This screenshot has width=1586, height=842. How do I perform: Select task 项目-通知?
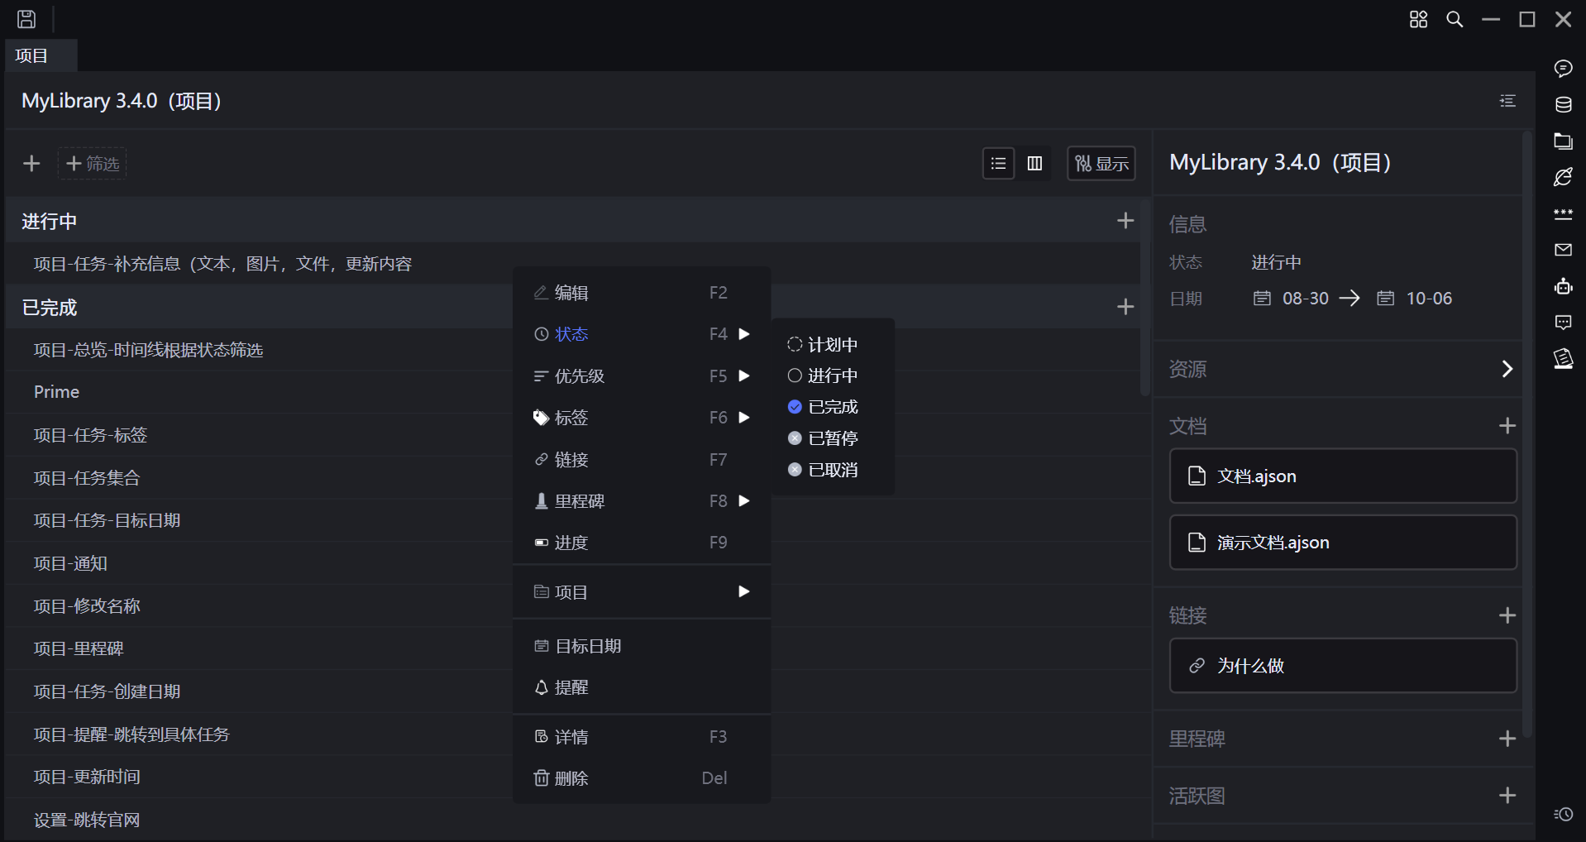70,563
